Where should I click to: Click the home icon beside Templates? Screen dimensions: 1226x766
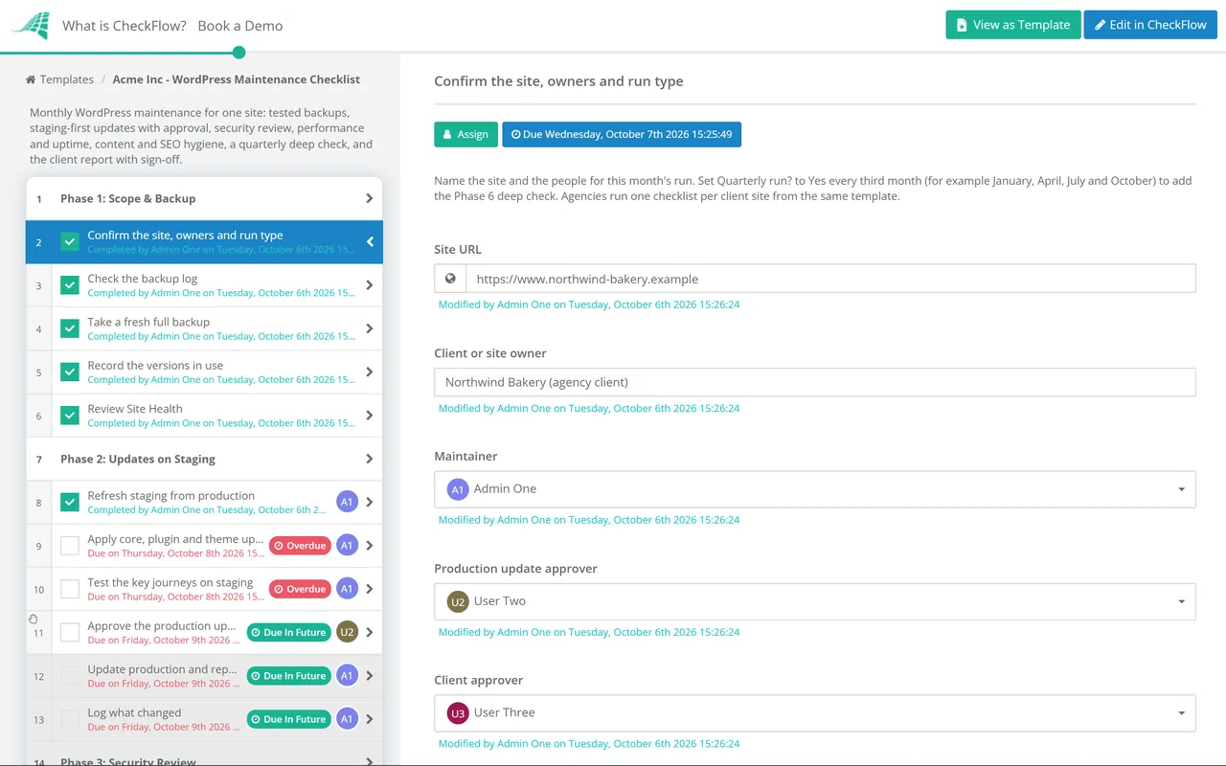click(31, 79)
